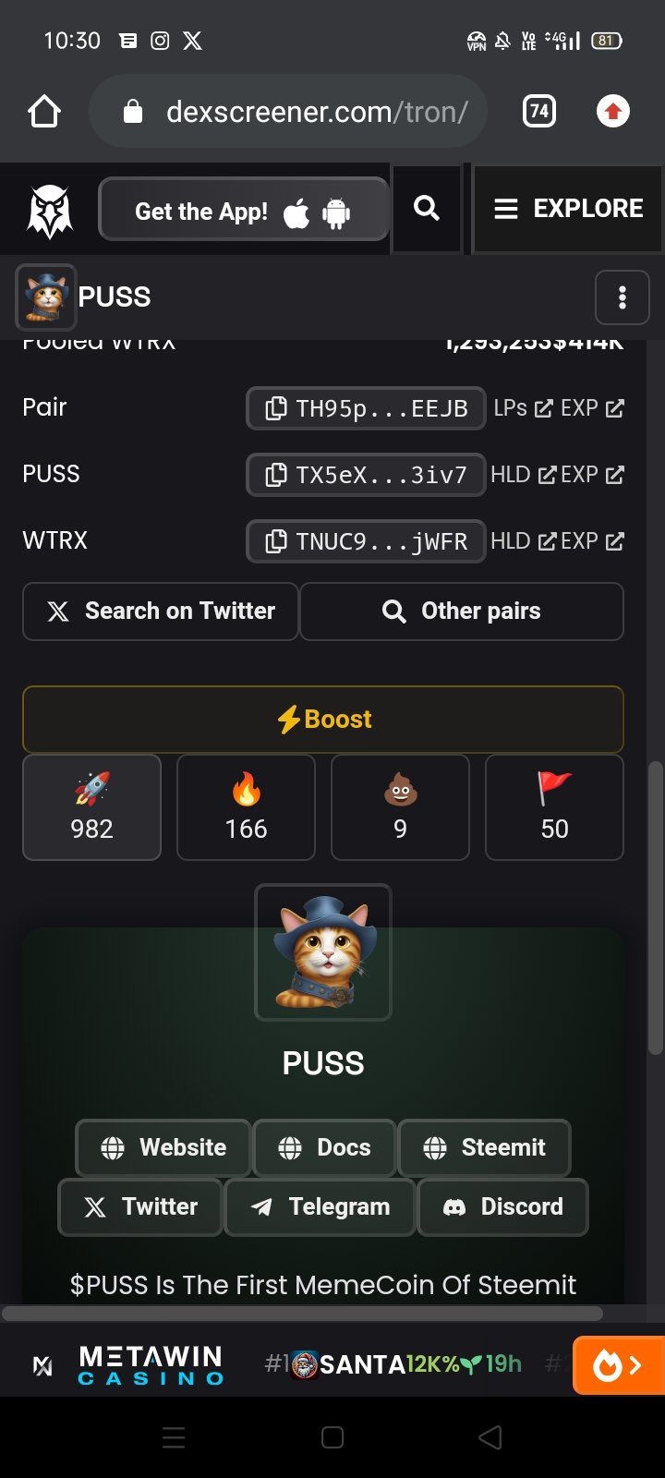Click the PUSS cat avatar thumbnail

[45, 297]
